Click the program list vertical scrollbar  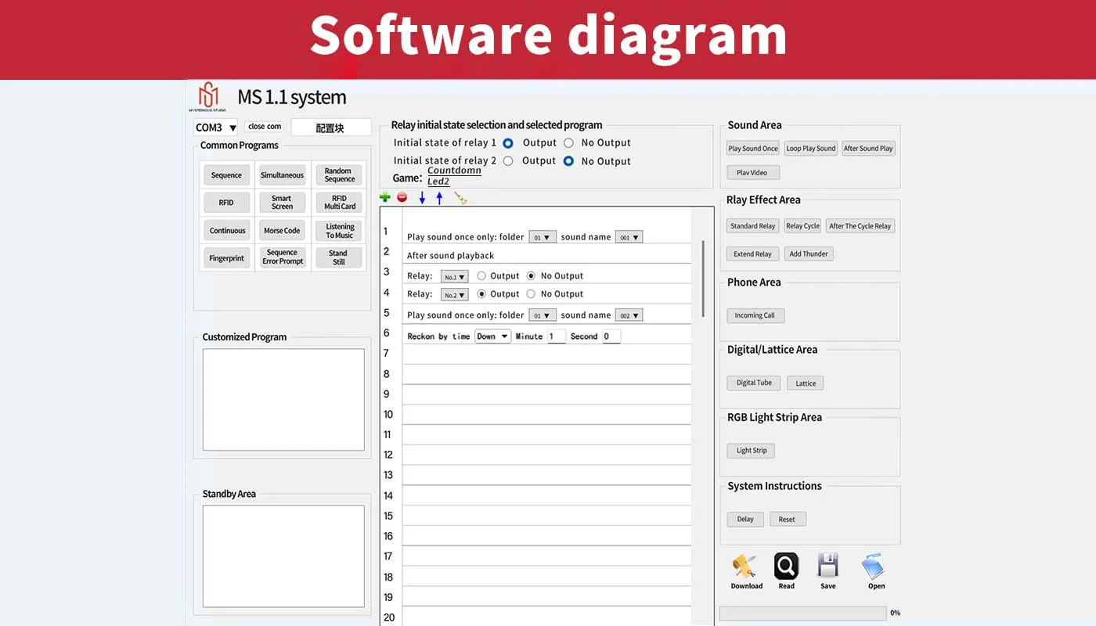tap(703, 278)
